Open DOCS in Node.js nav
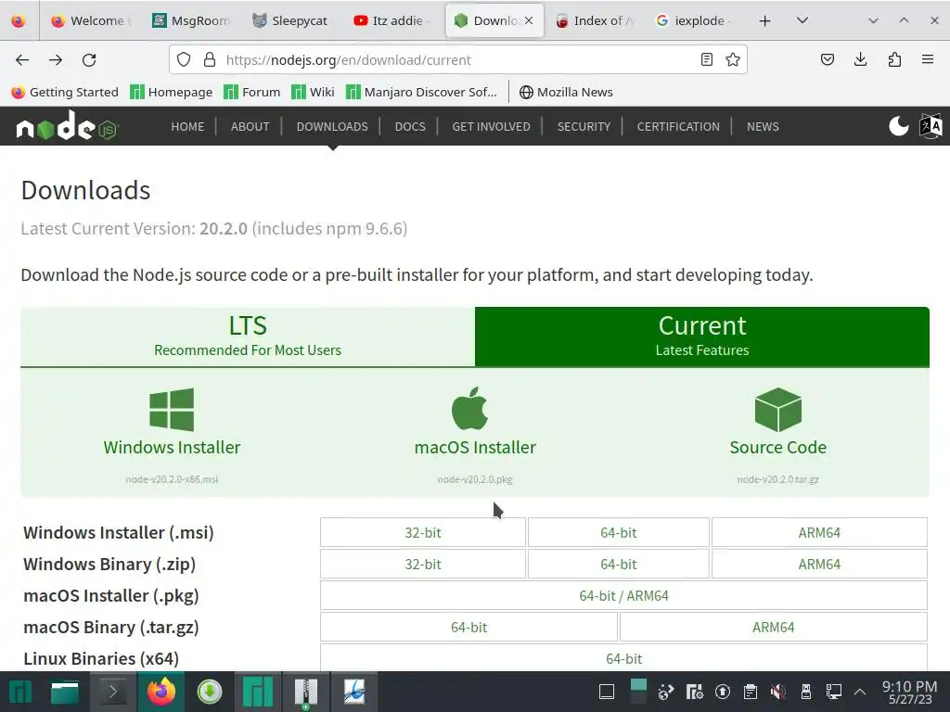 coord(410,126)
